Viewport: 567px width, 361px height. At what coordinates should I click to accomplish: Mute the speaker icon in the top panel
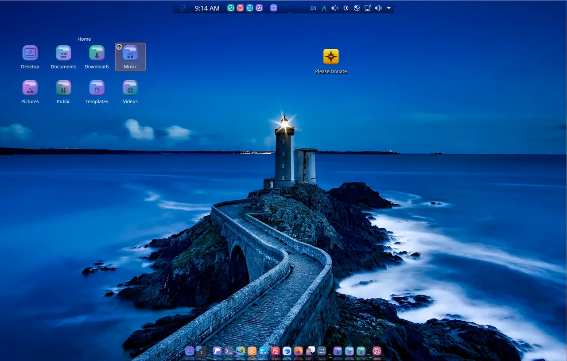pyautogui.click(x=335, y=8)
